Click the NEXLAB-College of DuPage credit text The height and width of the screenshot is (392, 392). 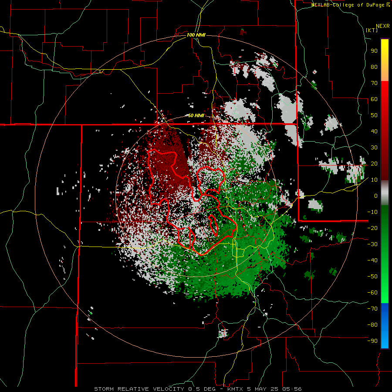pos(350,5)
